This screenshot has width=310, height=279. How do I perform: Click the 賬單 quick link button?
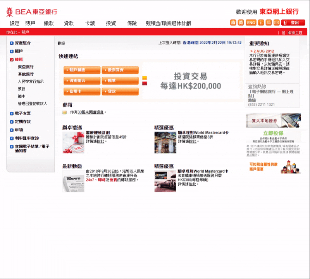pyautogui.click(x=120, y=81)
